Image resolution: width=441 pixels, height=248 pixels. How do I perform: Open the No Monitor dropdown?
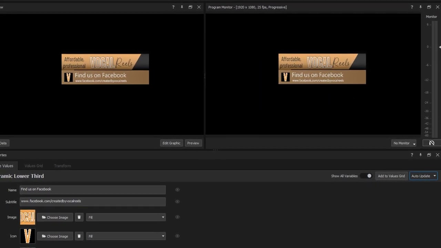[x=404, y=143]
